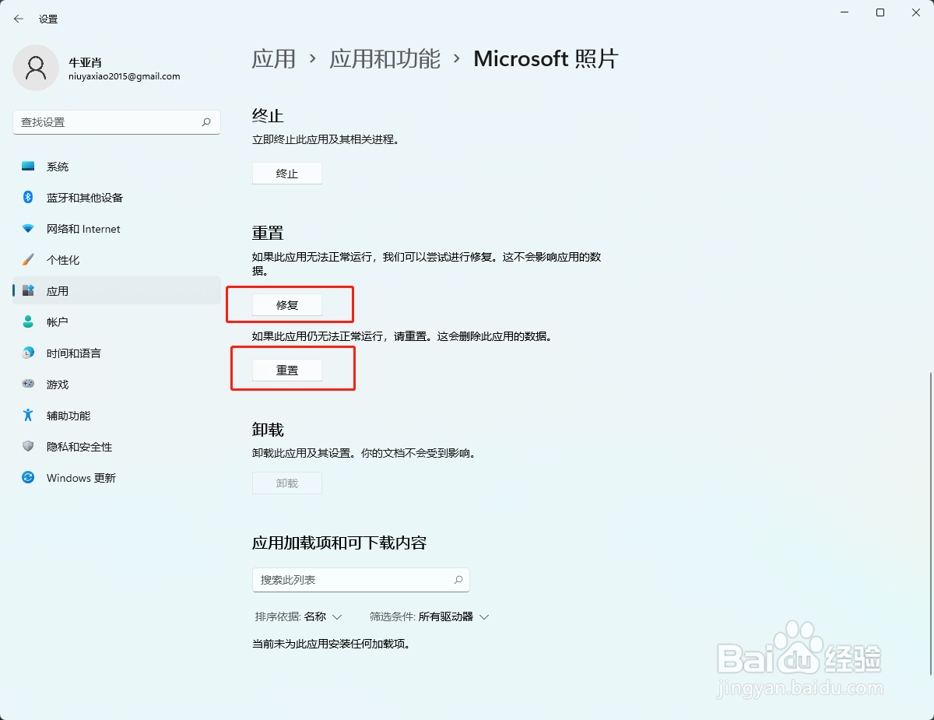This screenshot has width=934, height=720.
Task: Click the person icon for 帐户
Action: coord(28,322)
